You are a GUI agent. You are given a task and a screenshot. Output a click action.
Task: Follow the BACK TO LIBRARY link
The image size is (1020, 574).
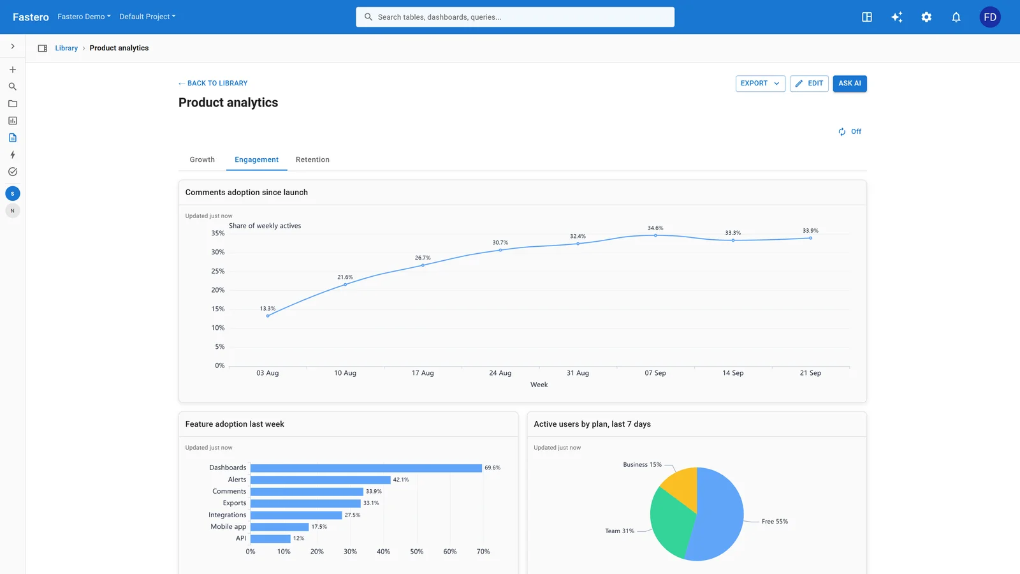click(213, 84)
